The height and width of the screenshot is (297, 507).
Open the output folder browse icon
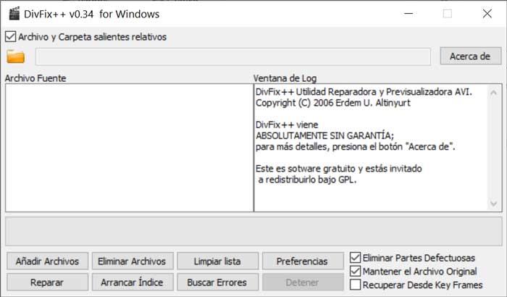[15, 57]
